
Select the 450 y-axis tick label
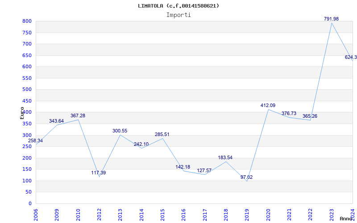(x=27, y=101)
